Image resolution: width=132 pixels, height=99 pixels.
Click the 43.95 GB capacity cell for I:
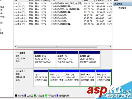click(88, 18)
